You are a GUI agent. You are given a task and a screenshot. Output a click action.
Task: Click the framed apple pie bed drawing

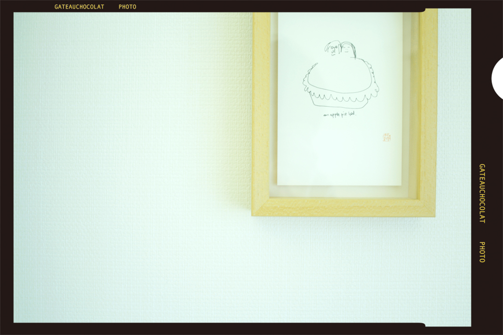[x=344, y=112]
